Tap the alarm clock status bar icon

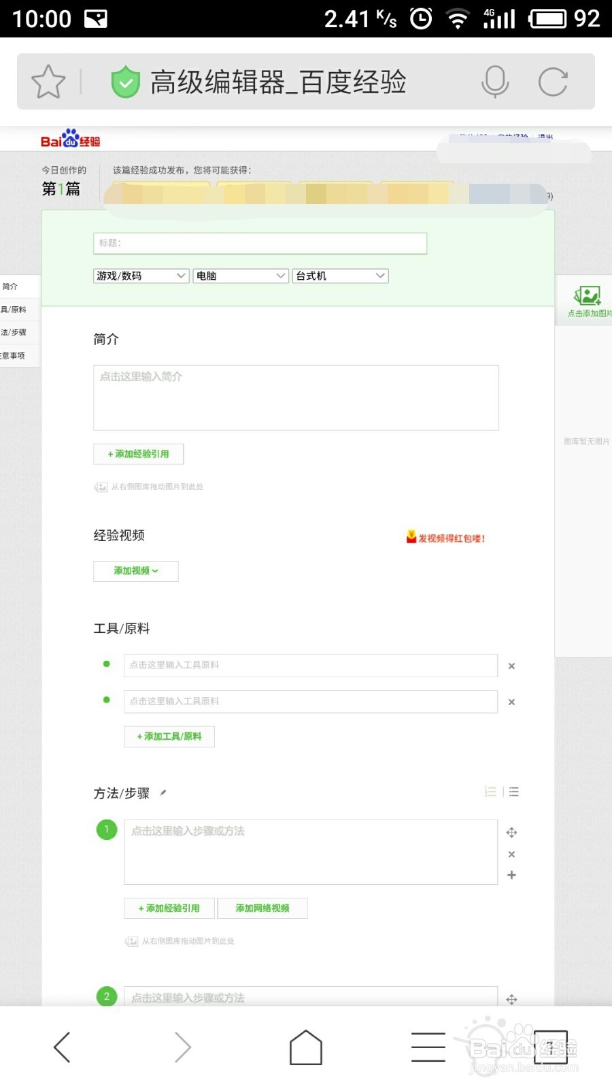click(421, 18)
